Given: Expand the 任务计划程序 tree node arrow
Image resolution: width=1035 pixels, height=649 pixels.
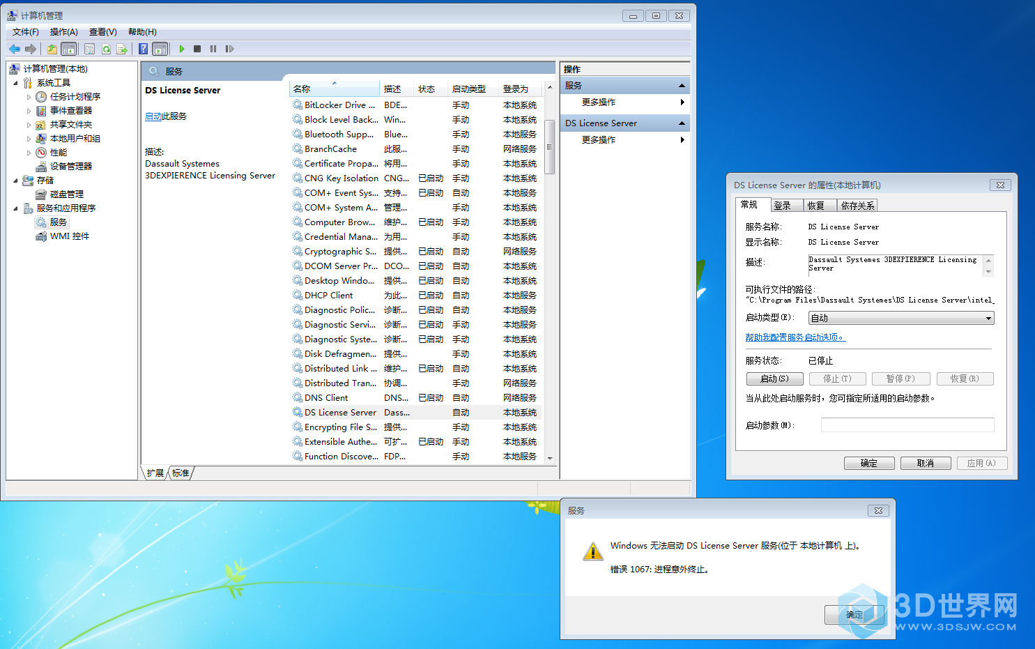Looking at the screenshot, I should click(29, 97).
